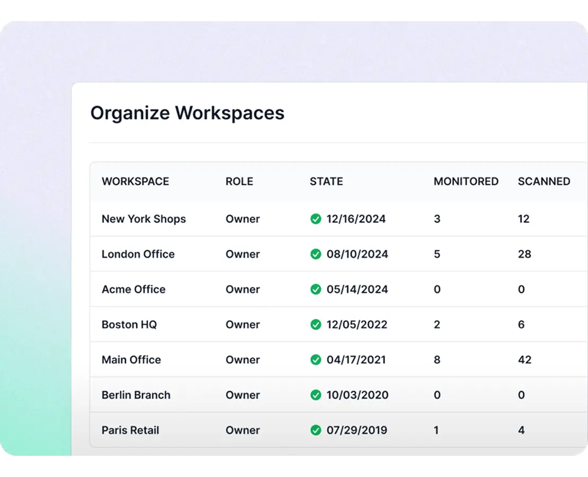Click the green check icon for New York Shops
Screen dimensions: 588x477
pos(316,219)
